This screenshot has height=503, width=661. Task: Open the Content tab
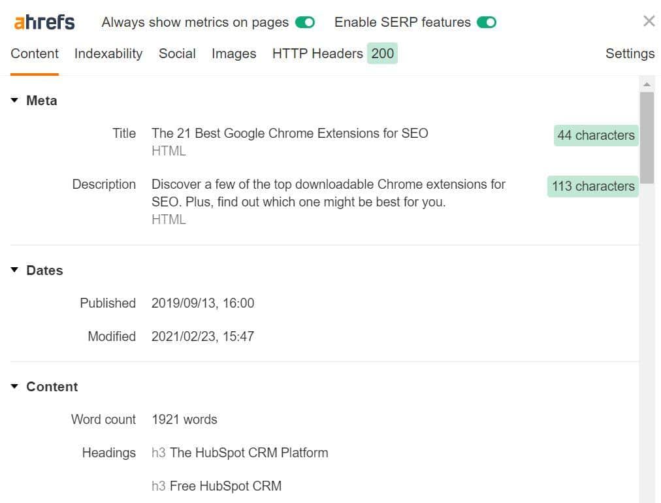click(35, 54)
